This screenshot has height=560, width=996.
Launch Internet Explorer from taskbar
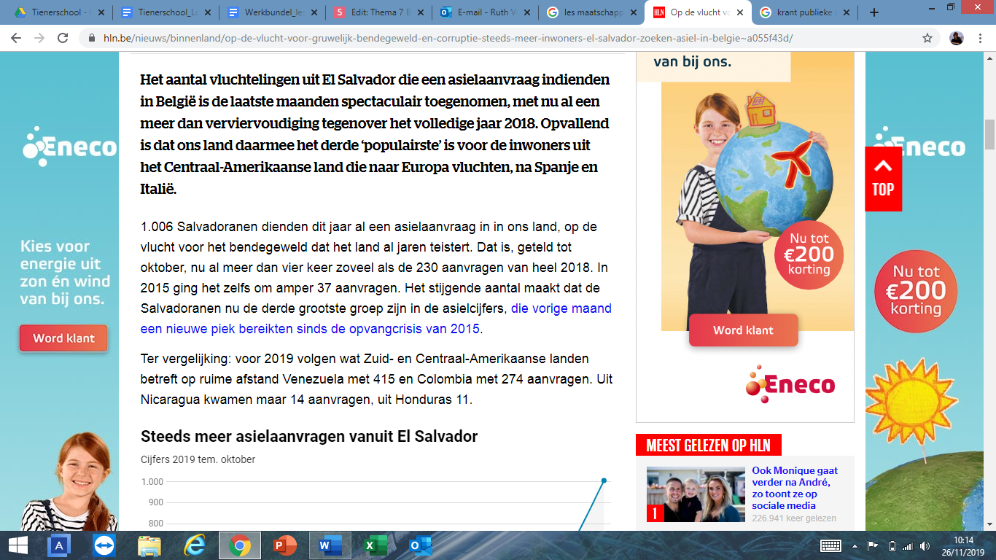click(195, 545)
